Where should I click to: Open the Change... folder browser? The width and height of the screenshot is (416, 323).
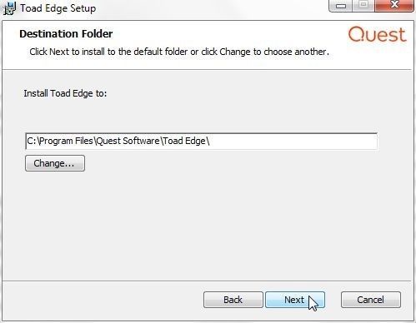coord(55,163)
